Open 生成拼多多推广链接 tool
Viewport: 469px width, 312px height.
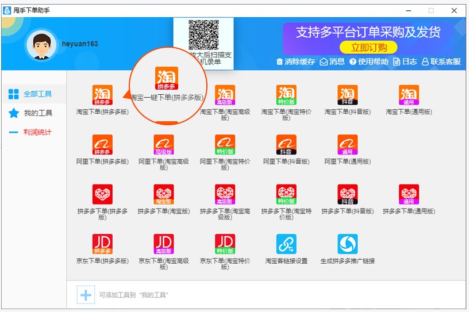point(348,244)
